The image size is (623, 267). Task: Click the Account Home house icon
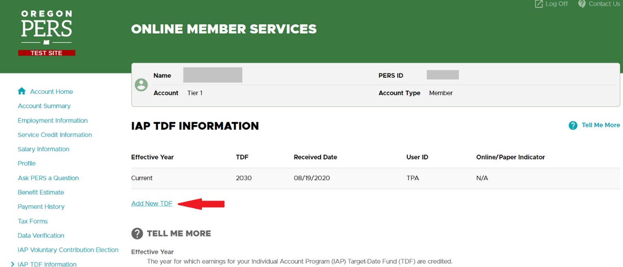tap(22, 92)
